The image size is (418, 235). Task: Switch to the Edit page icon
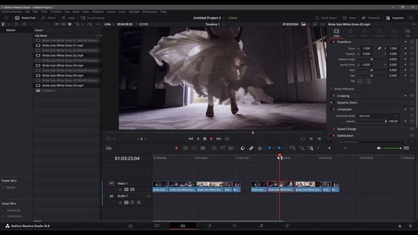click(x=183, y=226)
